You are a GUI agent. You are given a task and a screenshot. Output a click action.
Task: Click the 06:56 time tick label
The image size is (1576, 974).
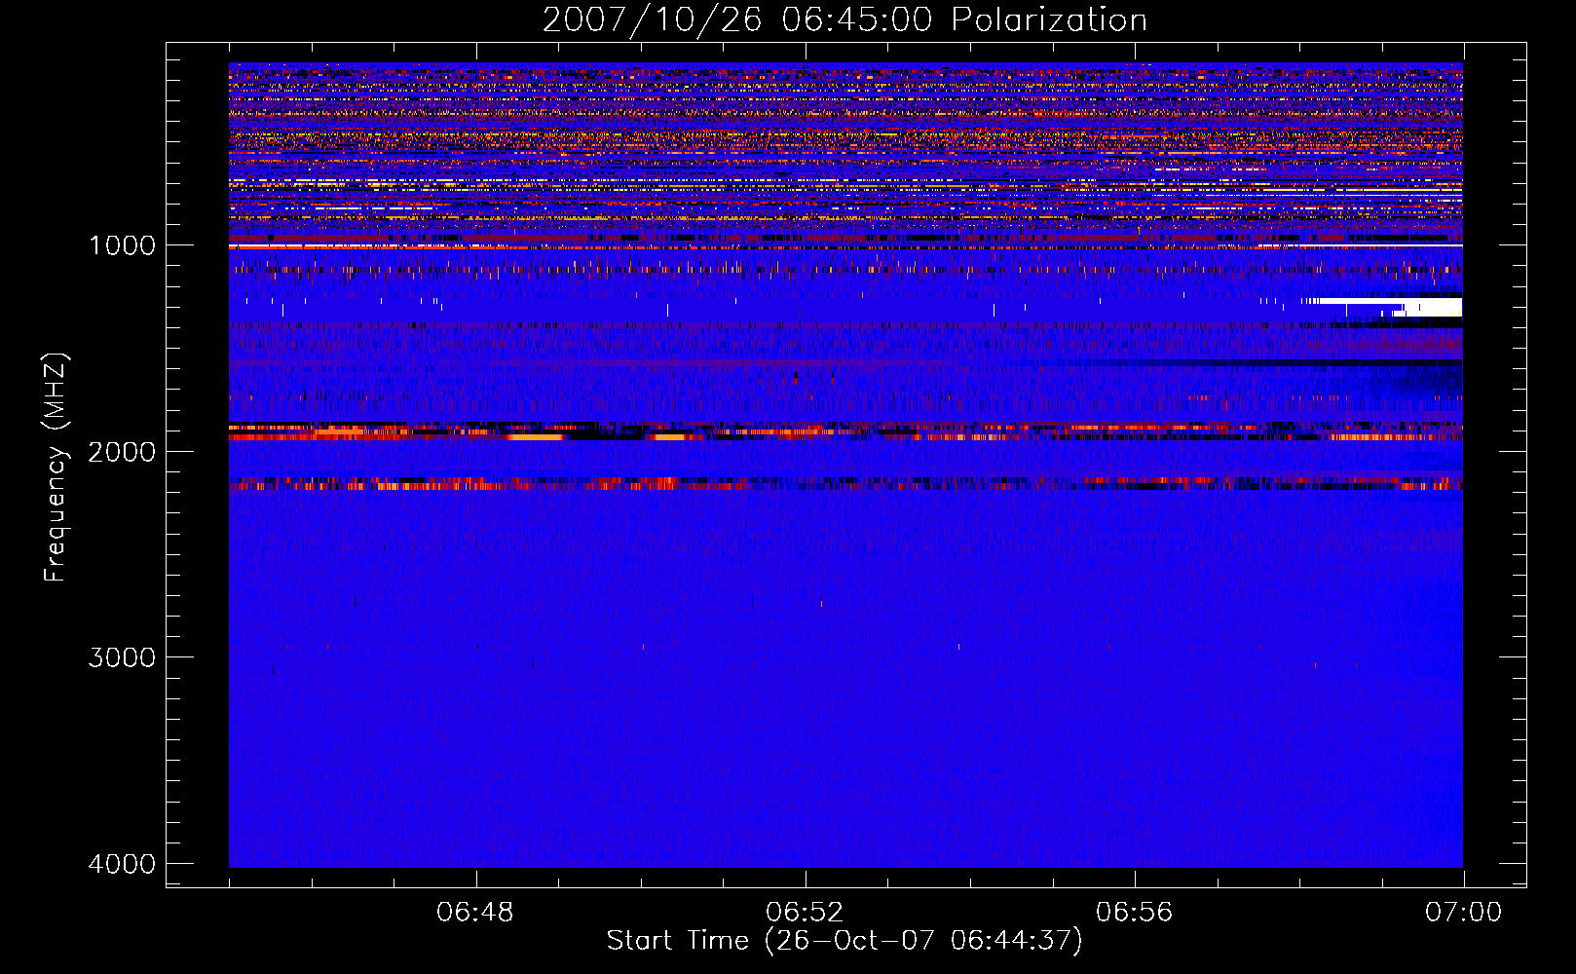tap(1134, 913)
